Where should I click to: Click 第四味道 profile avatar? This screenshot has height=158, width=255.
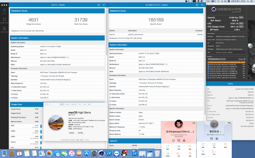point(214,124)
